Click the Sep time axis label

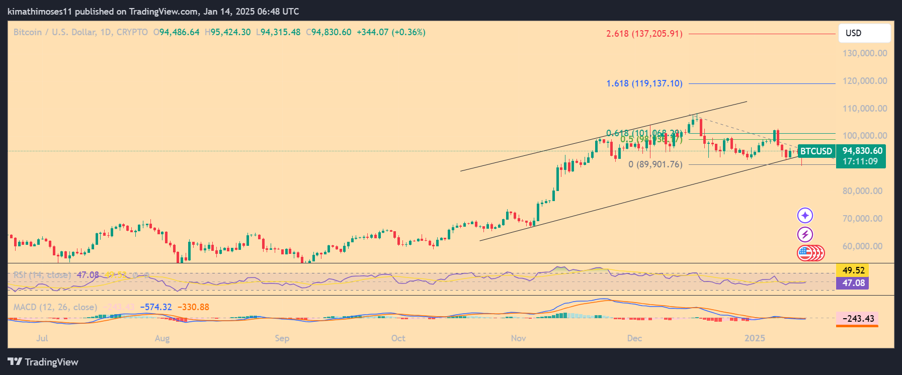pyautogui.click(x=282, y=338)
